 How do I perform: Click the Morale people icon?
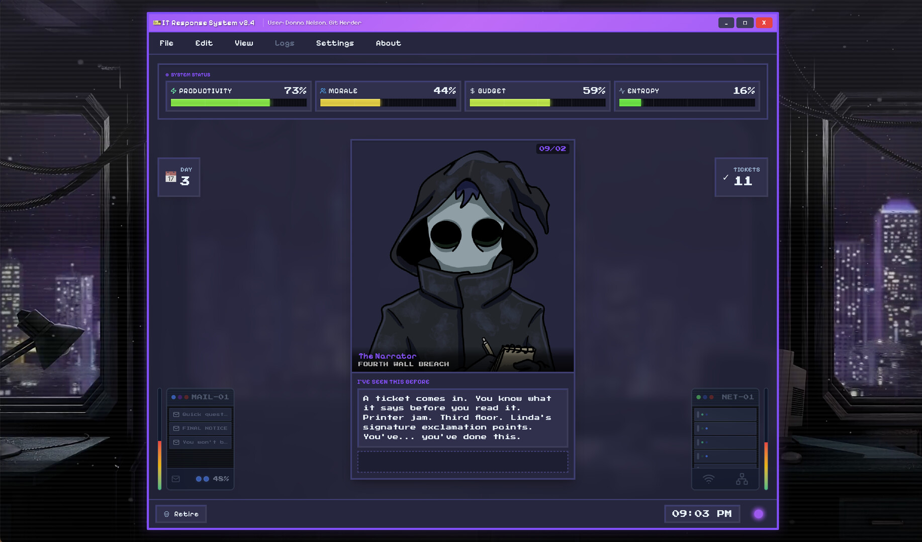coord(323,91)
